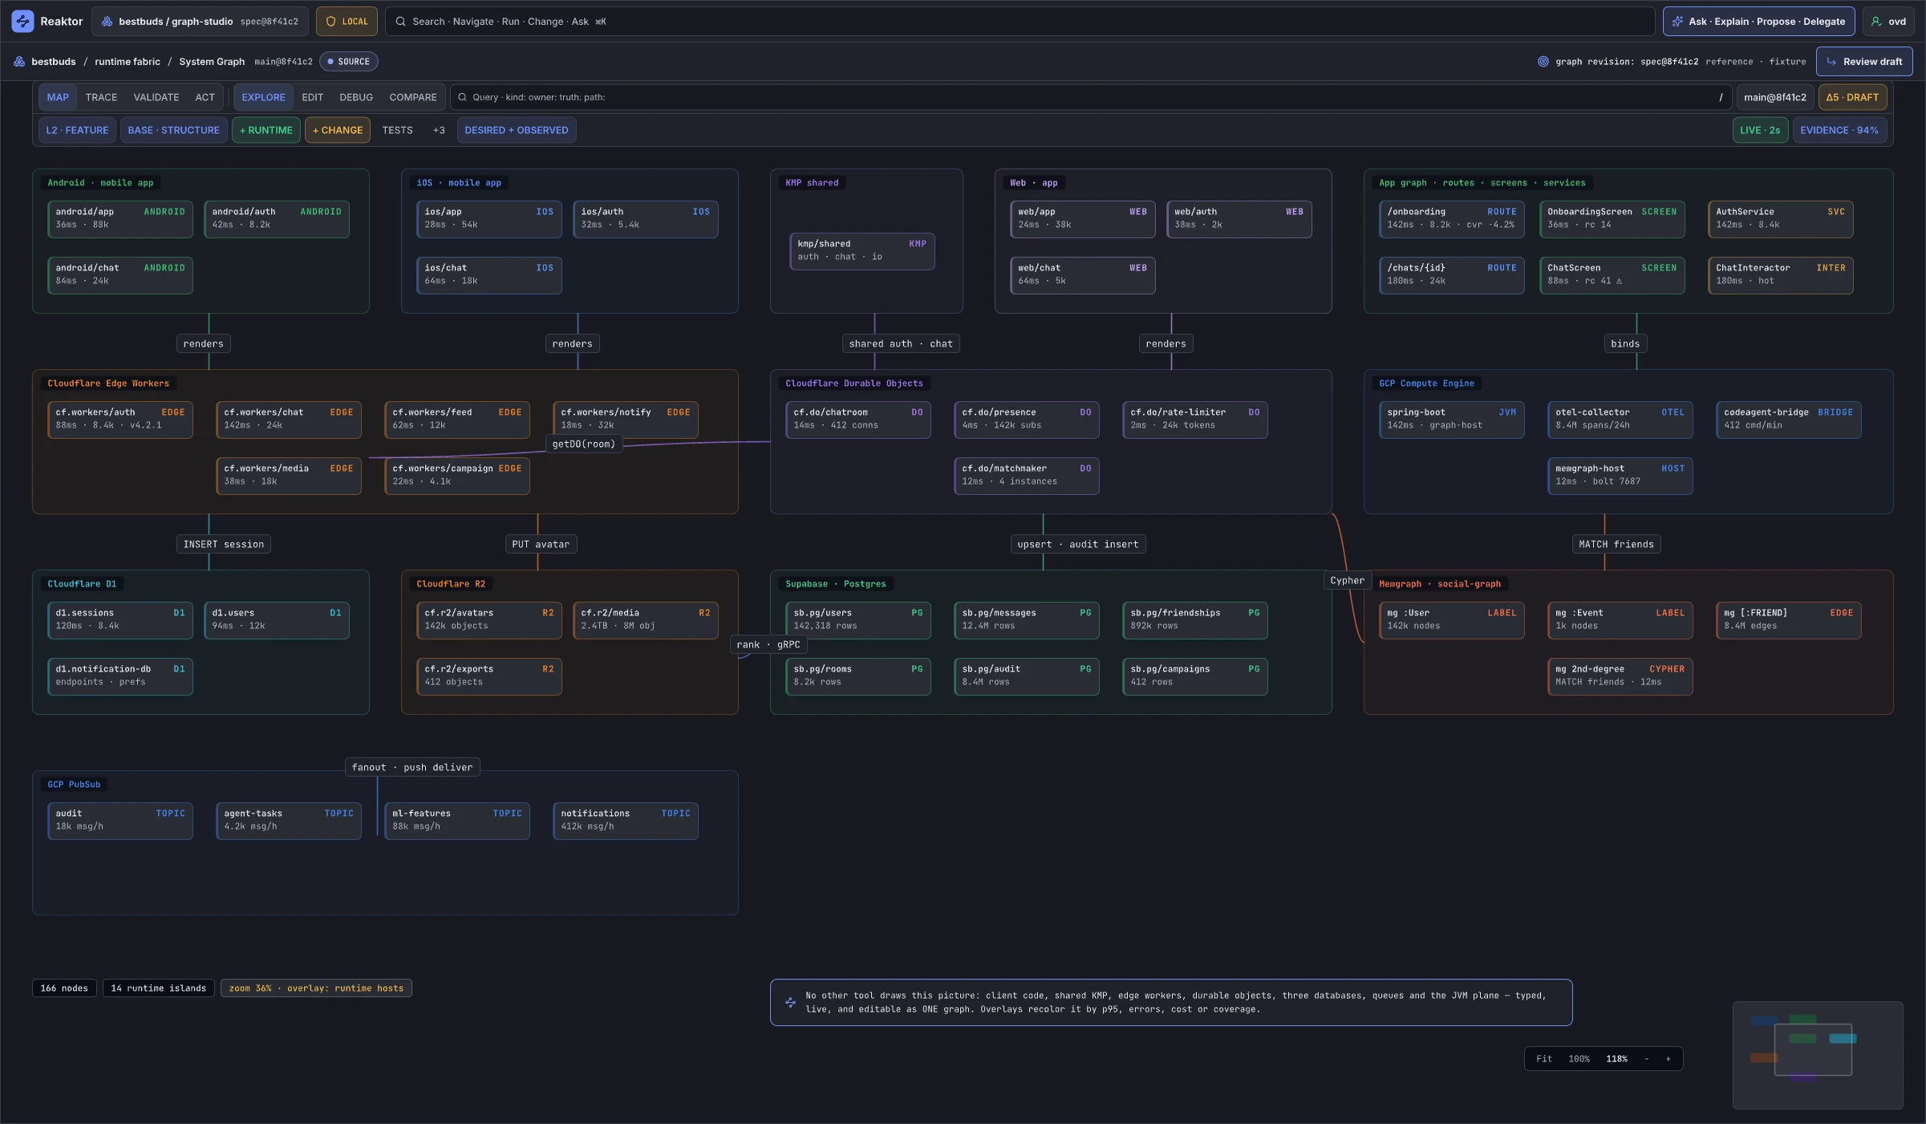The height and width of the screenshot is (1124, 1926).
Task: Click the sparkle icon in Ask button
Action: tap(1677, 22)
